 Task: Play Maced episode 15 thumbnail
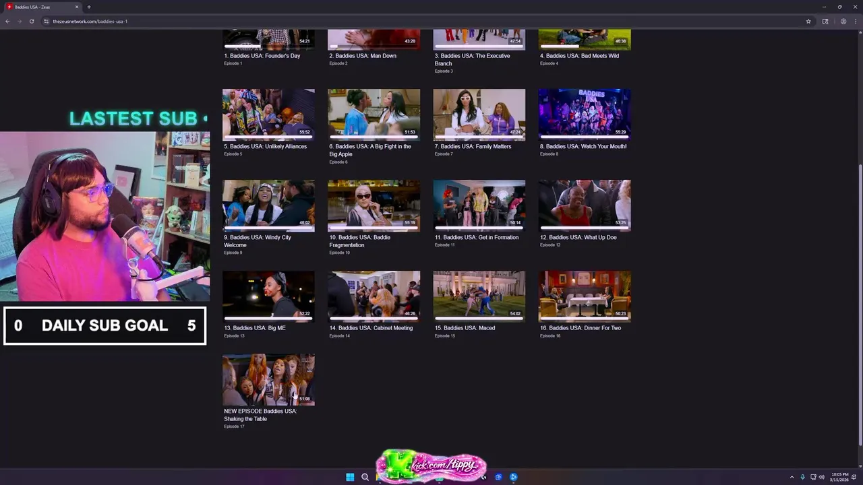coord(479,296)
